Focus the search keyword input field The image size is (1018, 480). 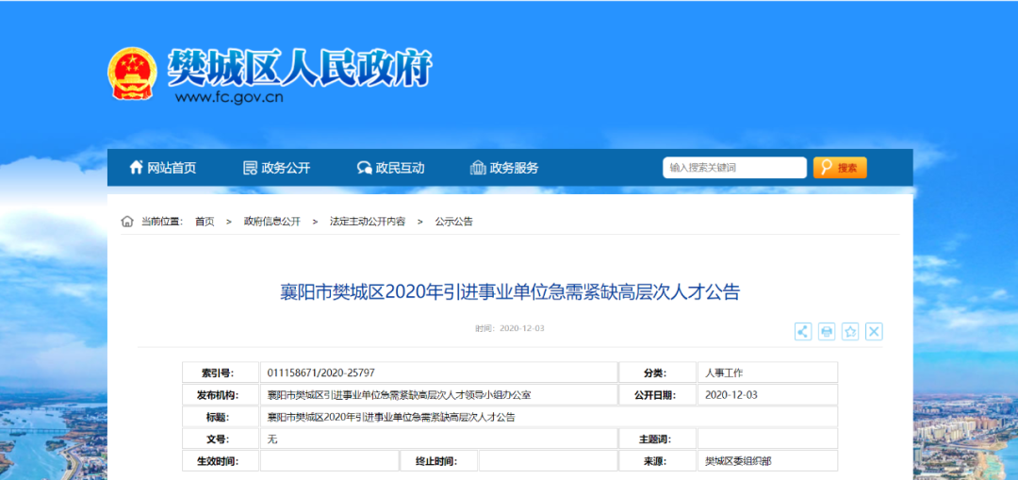(734, 168)
